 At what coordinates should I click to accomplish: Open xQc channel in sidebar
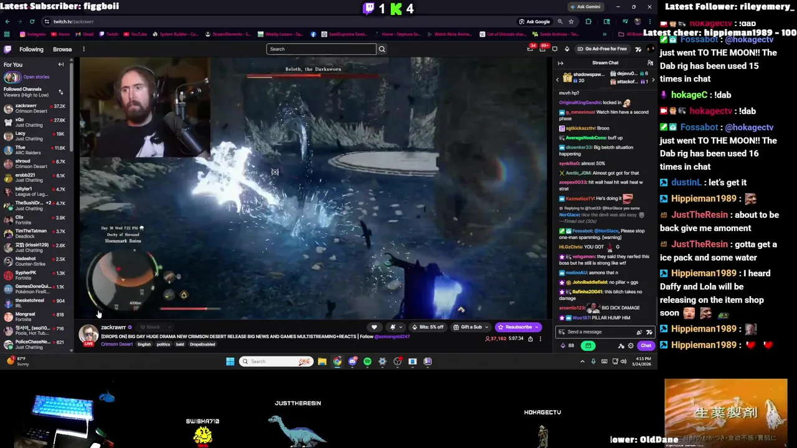(x=35, y=123)
